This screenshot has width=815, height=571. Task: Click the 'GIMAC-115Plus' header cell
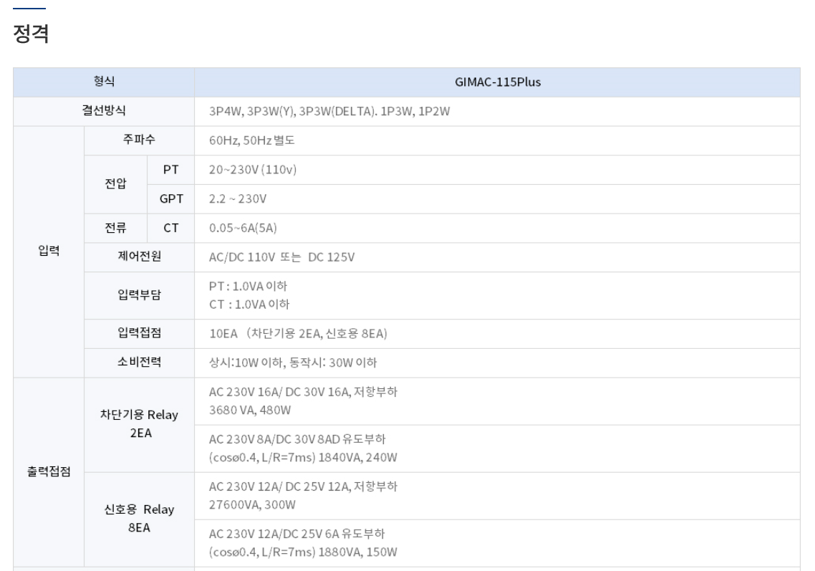(498, 82)
